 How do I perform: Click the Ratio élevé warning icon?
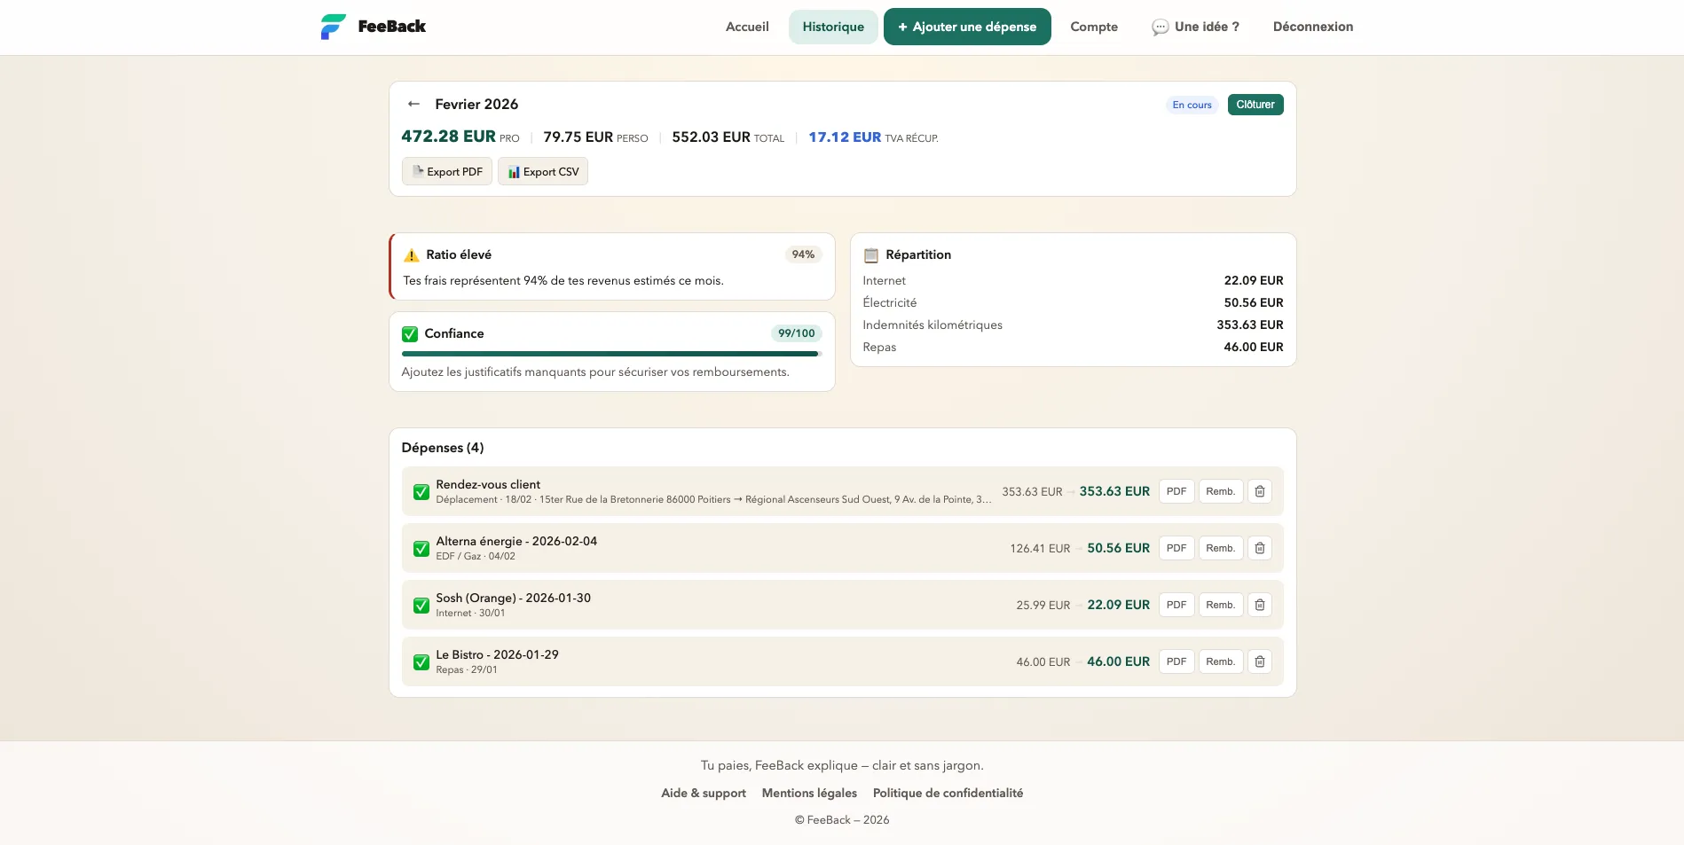click(412, 255)
